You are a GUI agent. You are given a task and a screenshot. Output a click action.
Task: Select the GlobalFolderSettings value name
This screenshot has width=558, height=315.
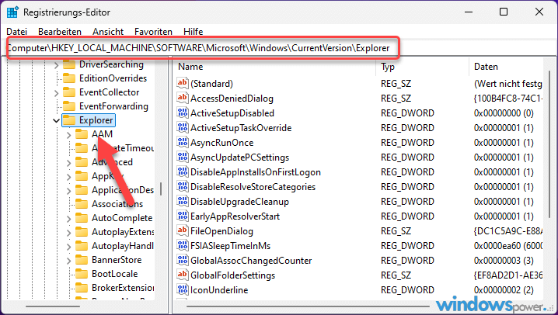pos(232,275)
